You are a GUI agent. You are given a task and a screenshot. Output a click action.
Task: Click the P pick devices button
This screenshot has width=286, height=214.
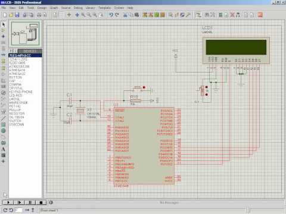[11, 51]
